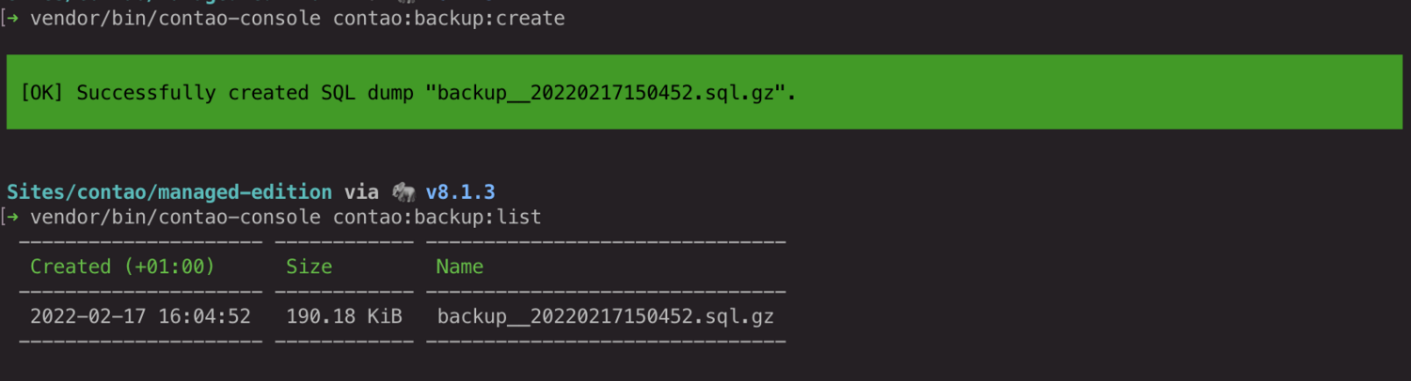Click the "Created (+01:00)" column header

point(122,267)
